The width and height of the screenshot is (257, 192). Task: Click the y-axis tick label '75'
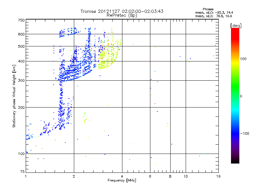coord(22,172)
